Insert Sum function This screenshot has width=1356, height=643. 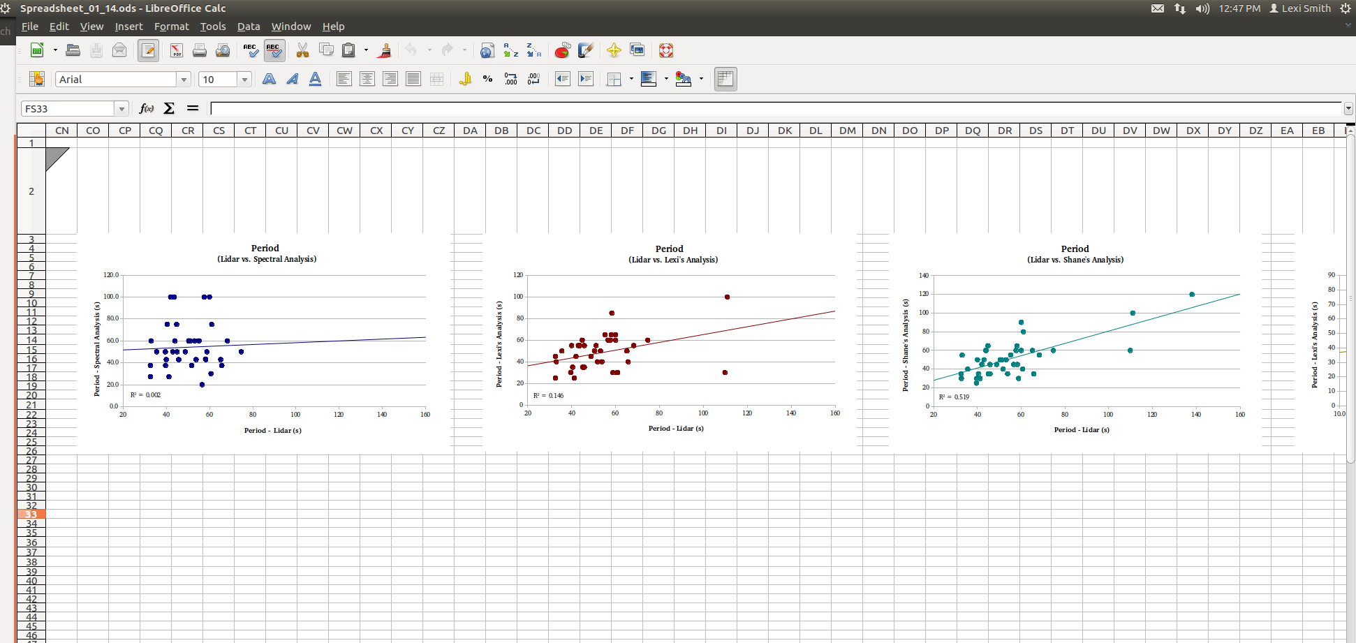[169, 108]
